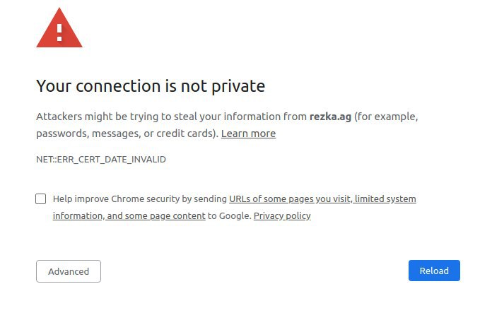
Task: Open the Advanced options
Action: pyautogui.click(x=69, y=271)
